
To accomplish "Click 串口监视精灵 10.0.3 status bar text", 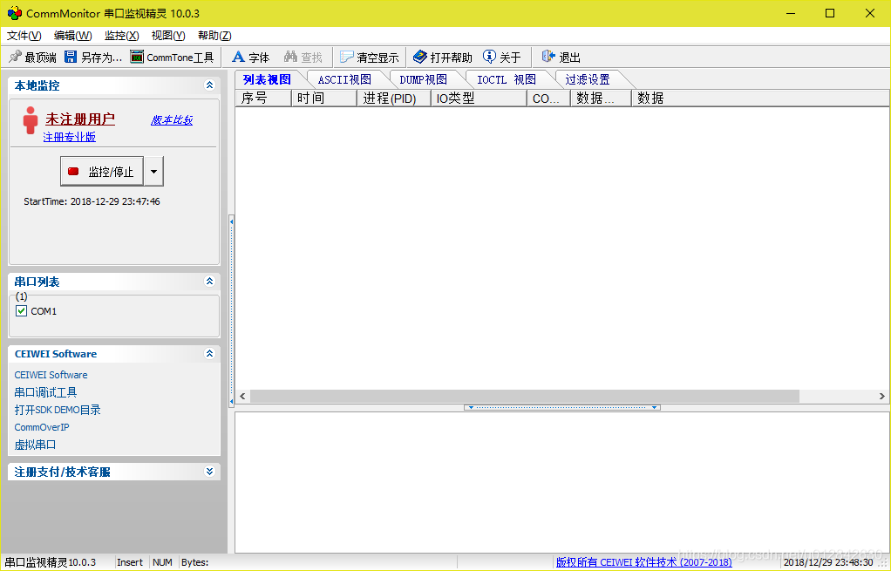I will (x=51, y=562).
